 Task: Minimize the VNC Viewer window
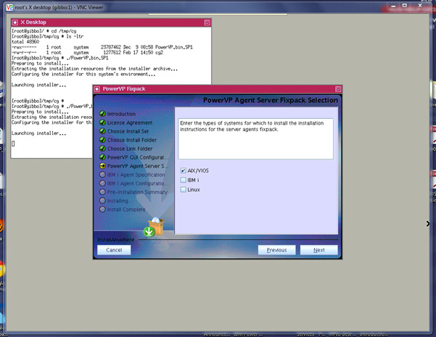393,6
